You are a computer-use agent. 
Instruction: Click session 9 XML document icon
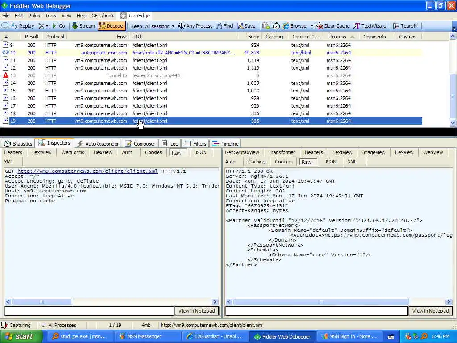click(5, 45)
